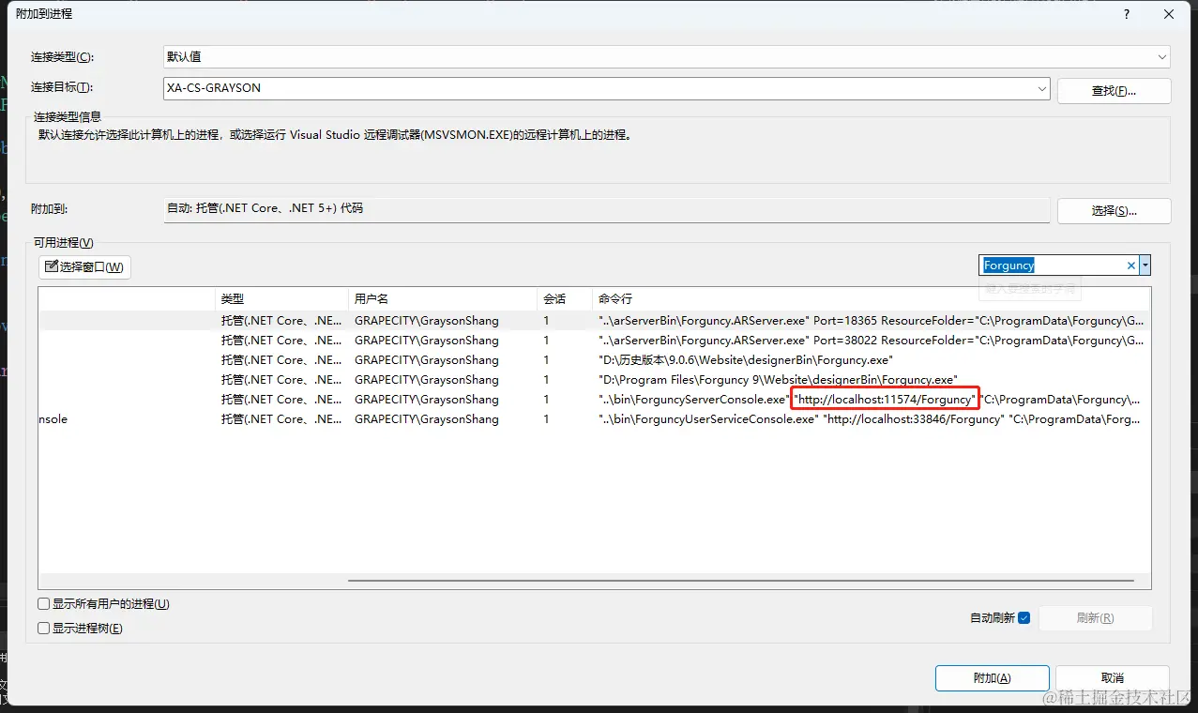Select the D:\历史版本\9.0.6 Forguncy.exe process row
1198x713 pixels.
click(593, 359)
